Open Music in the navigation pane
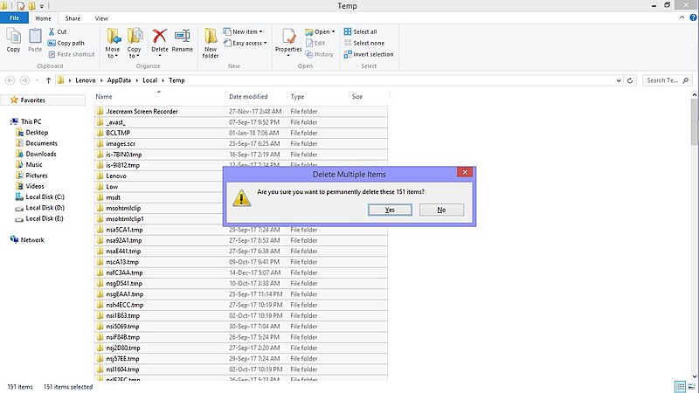699x393 pixels. coord(34,164)
